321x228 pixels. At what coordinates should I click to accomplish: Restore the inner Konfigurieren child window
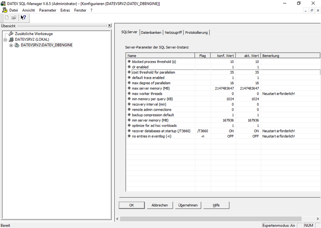pyautogui.click(x=312, y=11)
